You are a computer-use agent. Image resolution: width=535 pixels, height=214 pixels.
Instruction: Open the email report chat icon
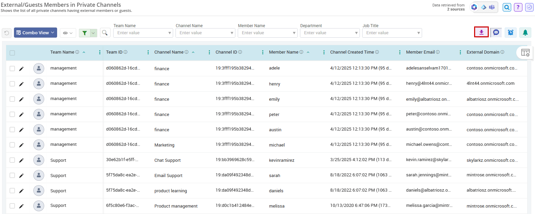[496, 32]
